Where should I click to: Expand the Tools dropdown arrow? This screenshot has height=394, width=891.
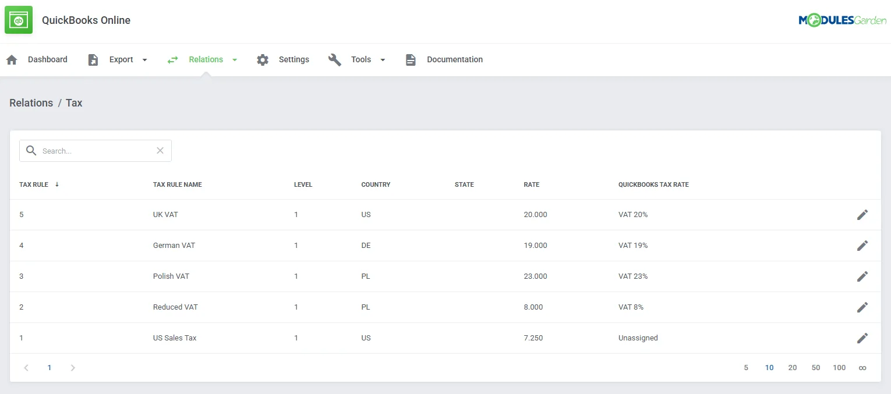pyautogui.click(x=383, y=60)
